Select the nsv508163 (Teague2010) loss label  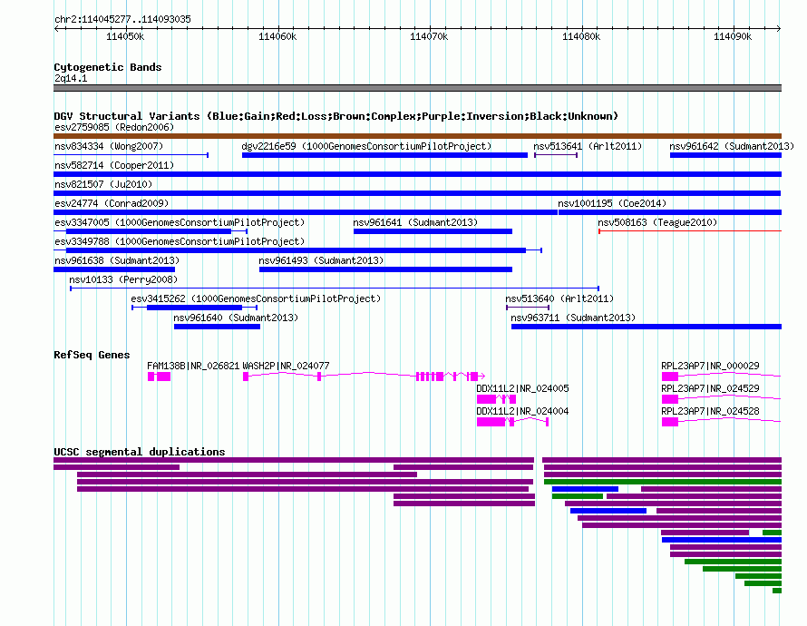coord(657,222)
